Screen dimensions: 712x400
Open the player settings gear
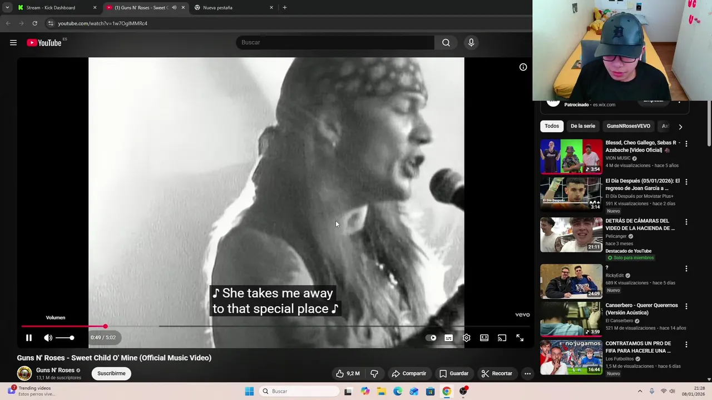pos(467,338)
